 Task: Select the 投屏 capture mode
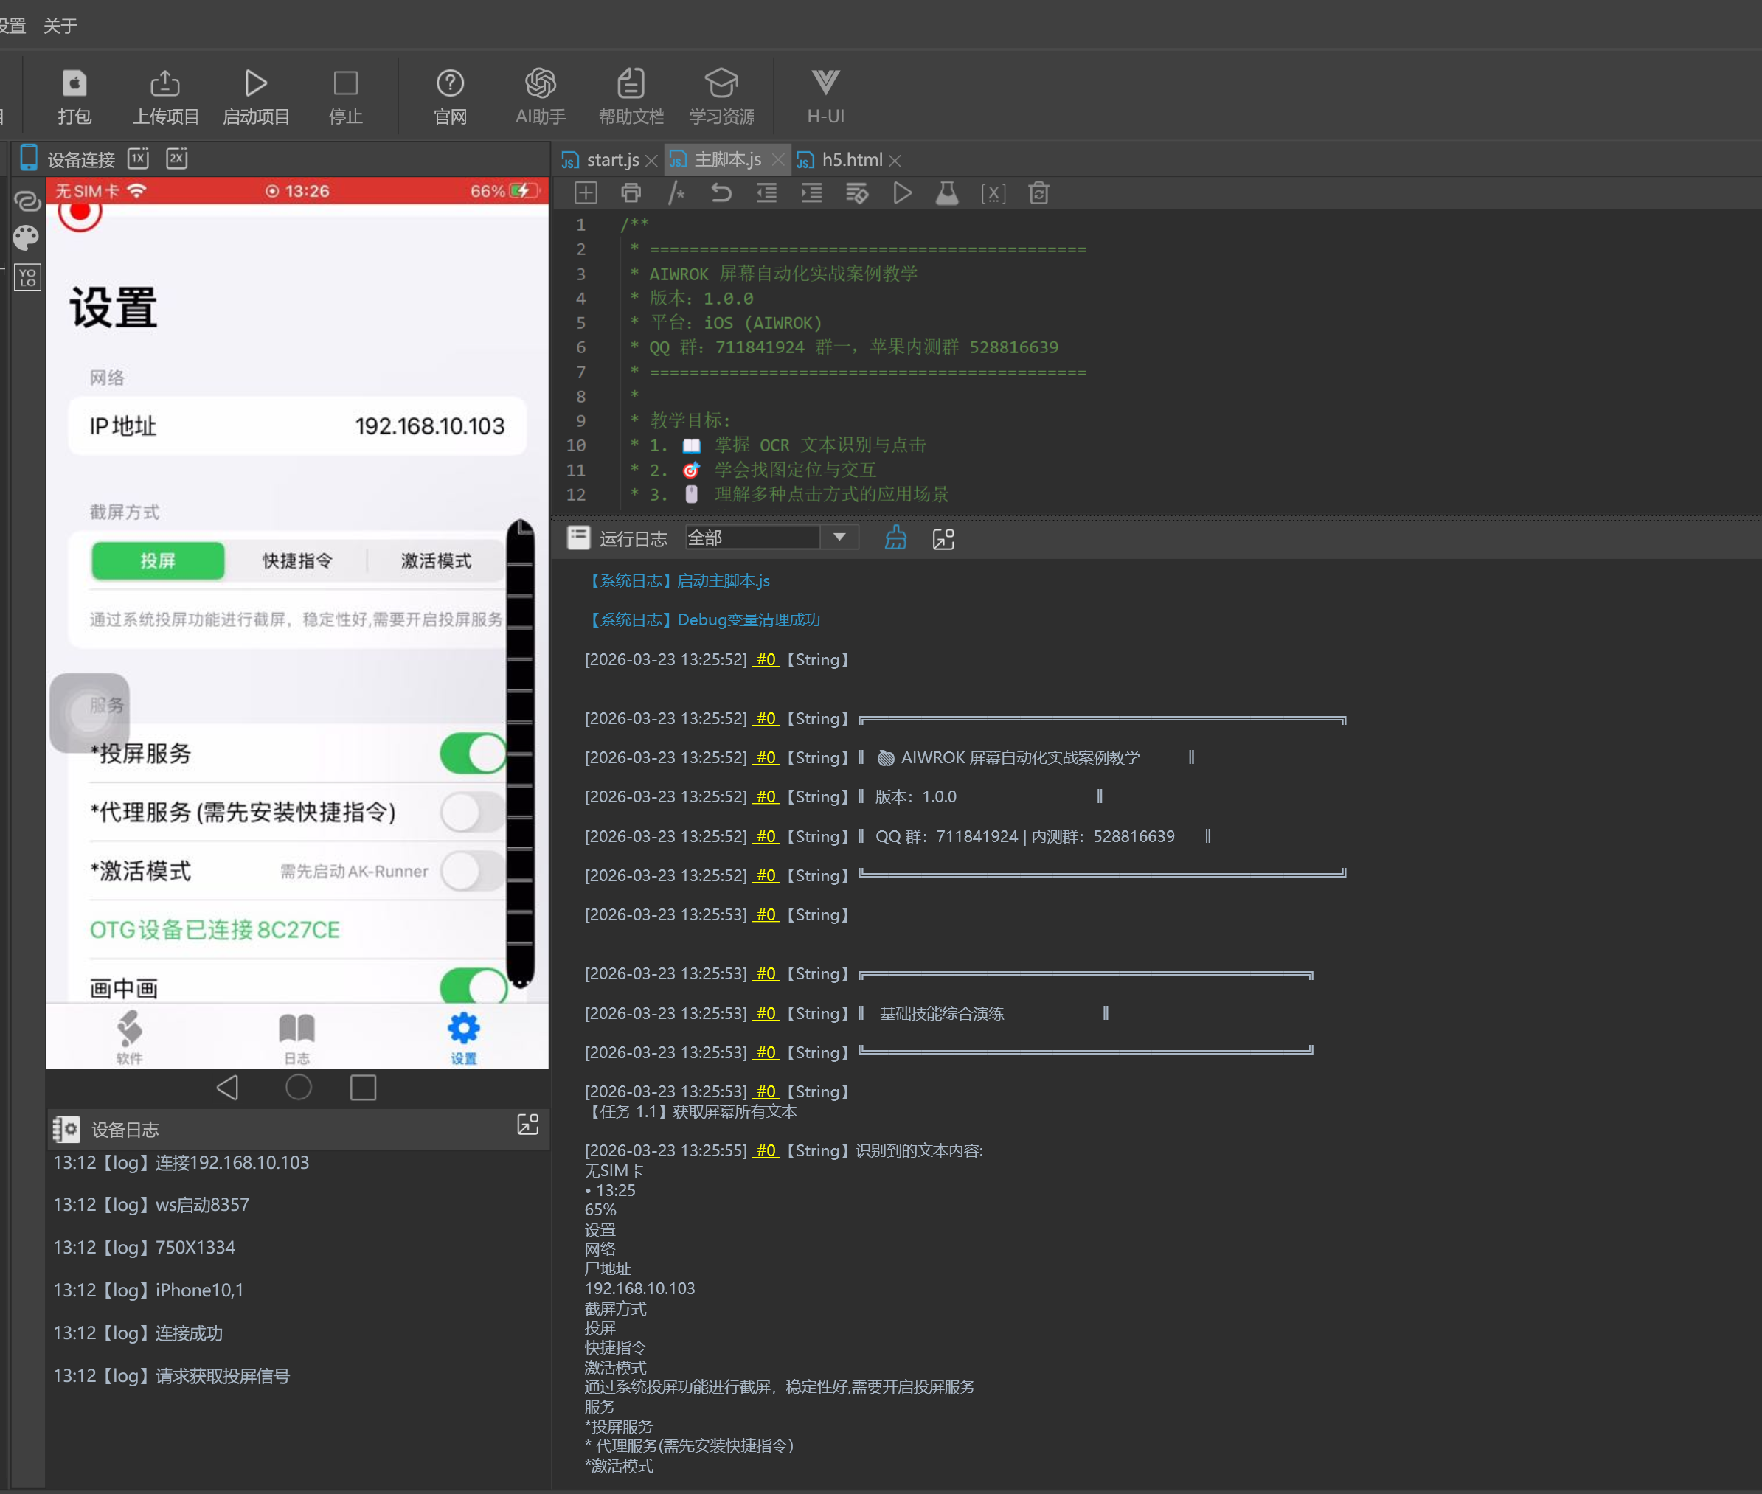point(158,560)
